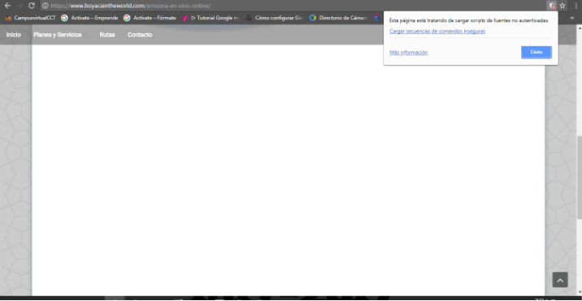The image size is (582, 301).
Task: Click the scroll-to-top arrow button
Action: click(x=560, y=280)
